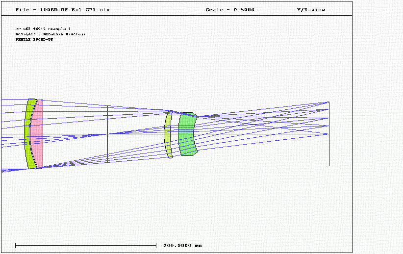Click the Designer Nobutaka Minefuji line
The image size is (403, 254).
(x=50, y=34)
